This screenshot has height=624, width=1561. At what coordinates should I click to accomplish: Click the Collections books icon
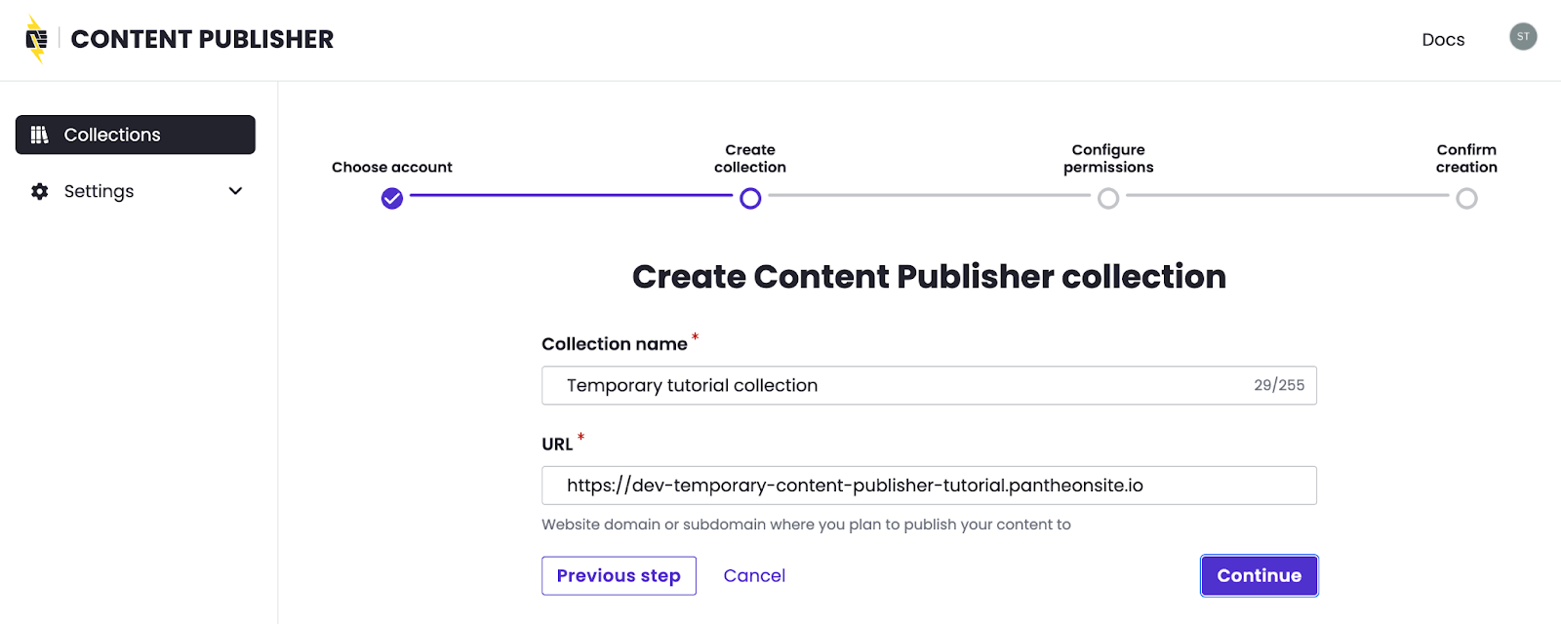coord(40,135)
